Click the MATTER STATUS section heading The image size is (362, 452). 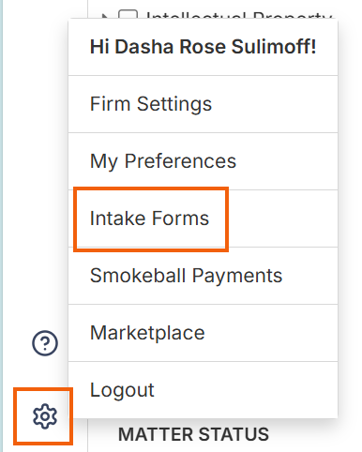coord(193,434)
